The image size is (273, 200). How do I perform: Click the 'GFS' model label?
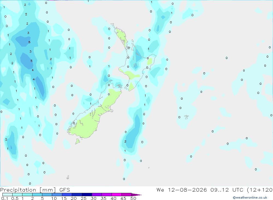[x=65, y=190]
